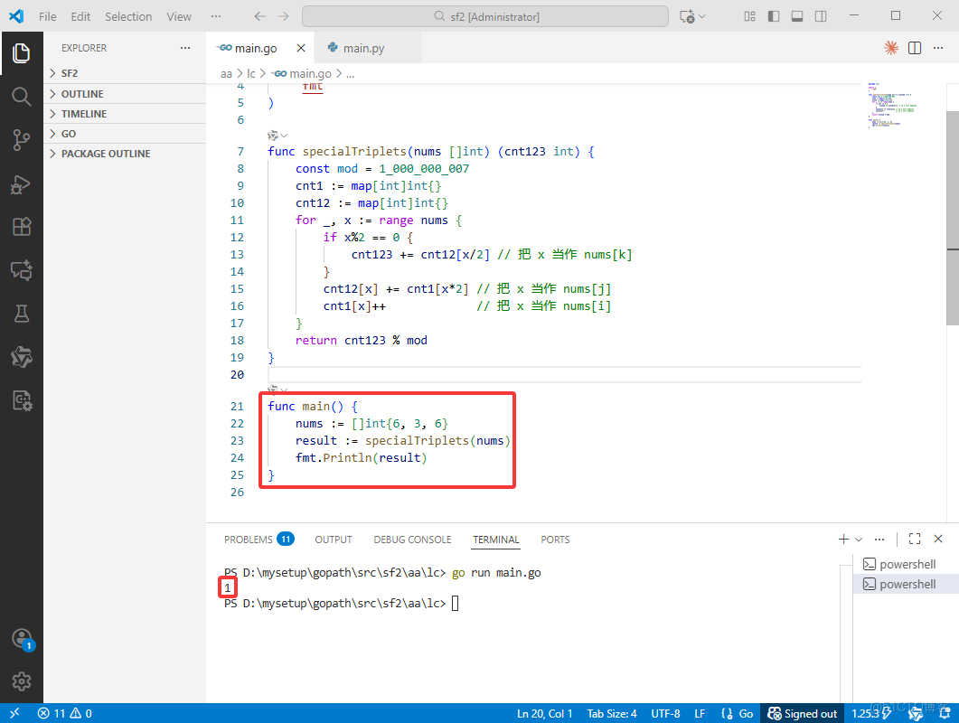Image resolution: width=959 pixels, height=723 pixels.
Task: Switch to the main.py tab
Action: point(363,48)
